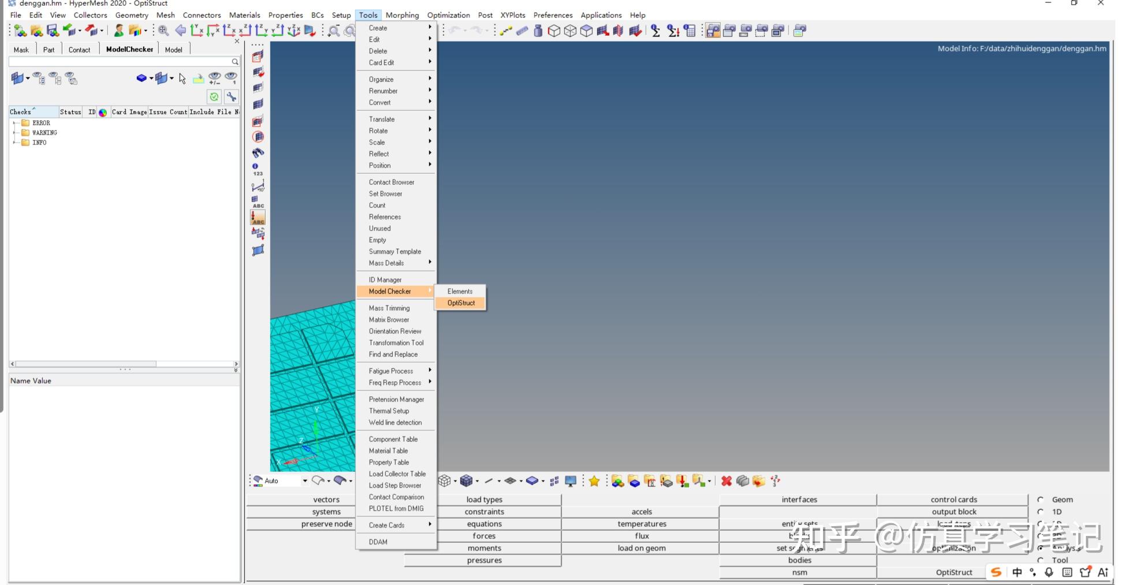Click the Open Model folder icon
The image size is (1132, 585).
pos(36,31)
